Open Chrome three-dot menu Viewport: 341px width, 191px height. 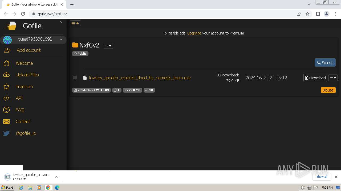tap(335, 14)
